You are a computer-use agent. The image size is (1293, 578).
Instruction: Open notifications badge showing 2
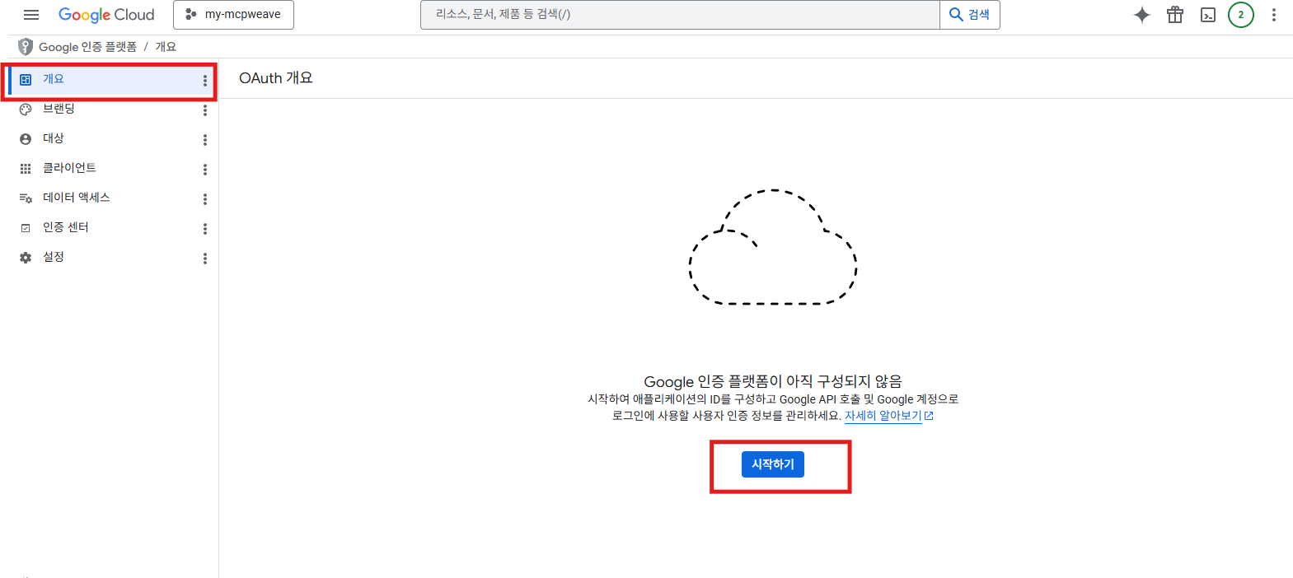pyautogui.click(x=1241, y=15)
